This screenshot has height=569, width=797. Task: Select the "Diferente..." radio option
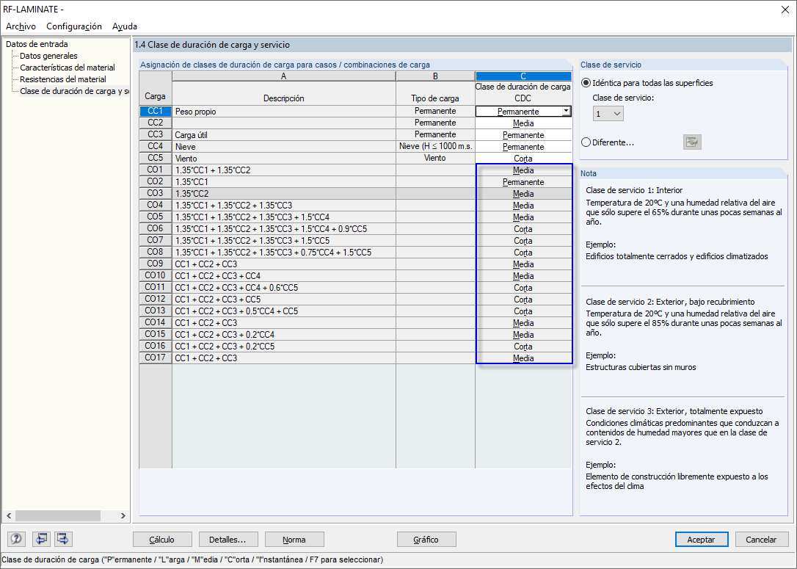point(586,142)
